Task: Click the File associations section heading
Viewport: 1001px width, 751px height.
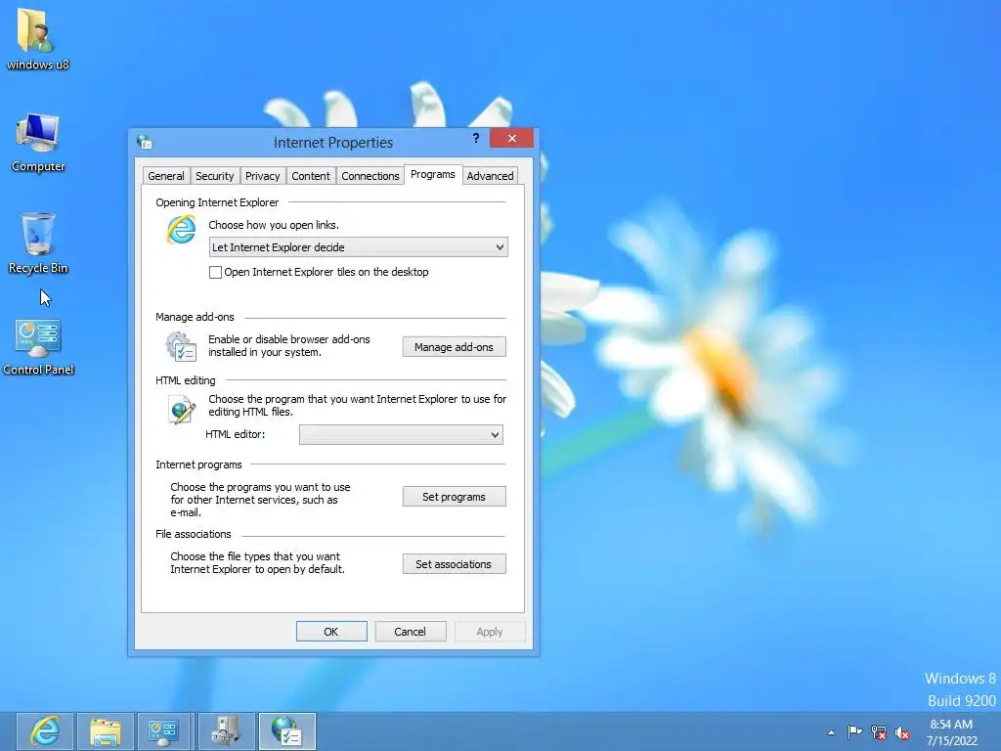Action: click(194, 534)
